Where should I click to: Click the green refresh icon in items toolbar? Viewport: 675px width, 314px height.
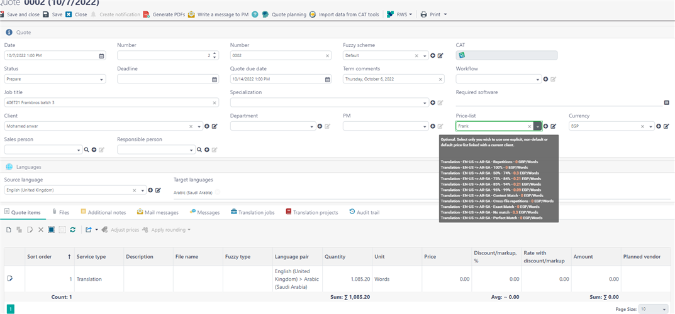pyautogui.click(x=73, y=230)
